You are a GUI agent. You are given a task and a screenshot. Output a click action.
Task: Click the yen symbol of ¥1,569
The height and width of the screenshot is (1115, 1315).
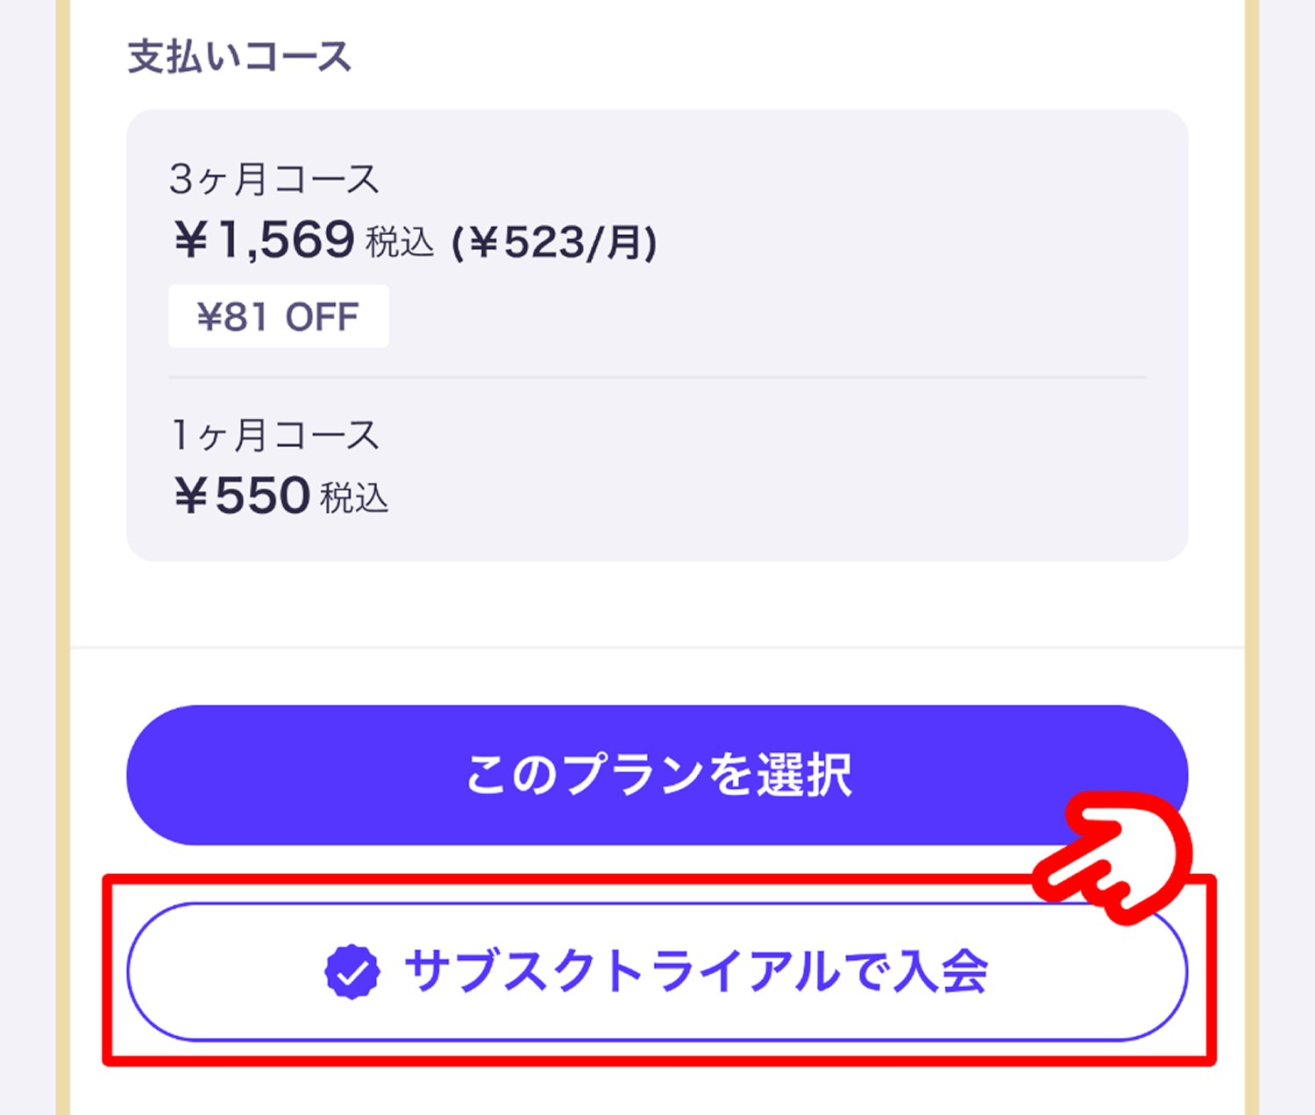(190, 241)
